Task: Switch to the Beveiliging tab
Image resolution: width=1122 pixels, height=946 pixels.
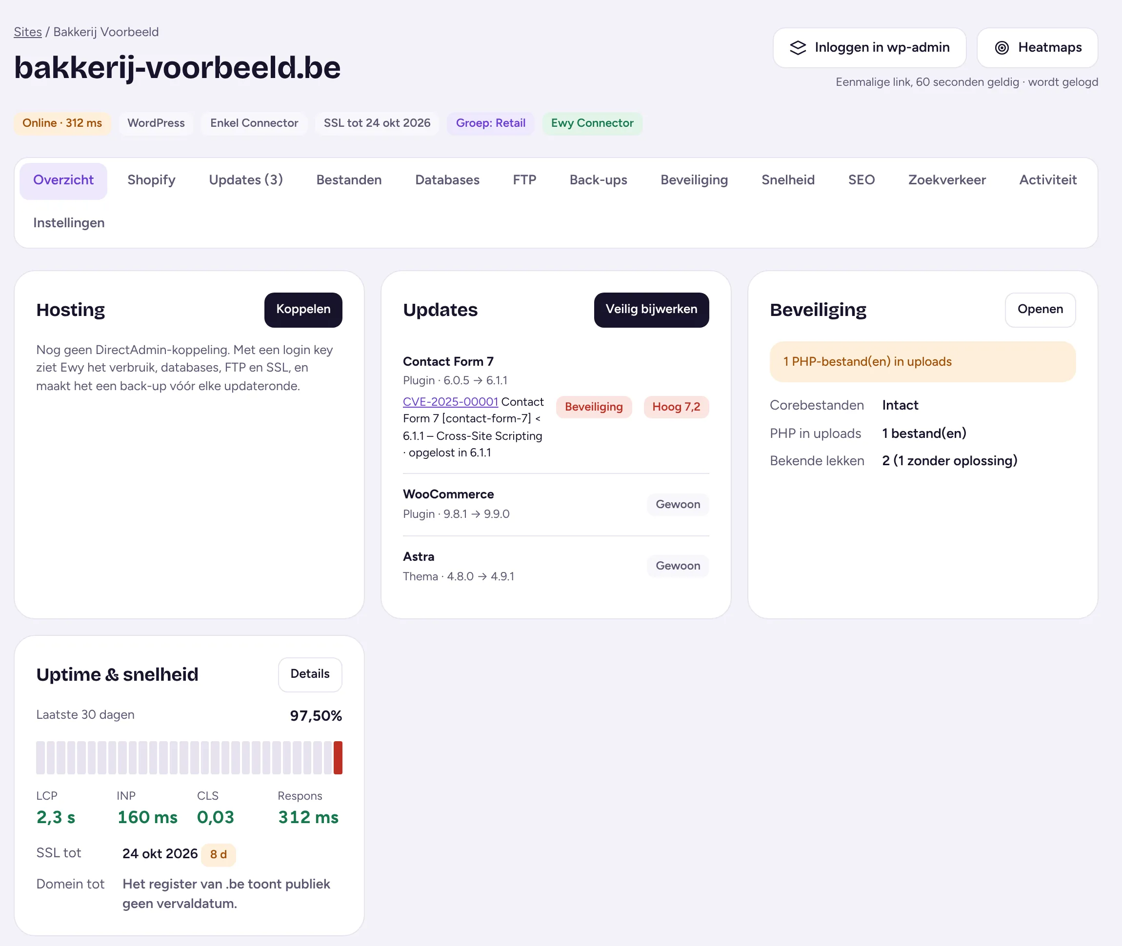Action: [x=694, y=180]
